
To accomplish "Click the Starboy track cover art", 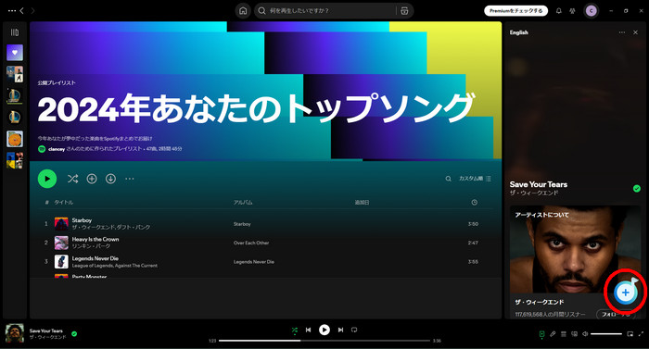I will pyautogui.click(x=61, y=224).
